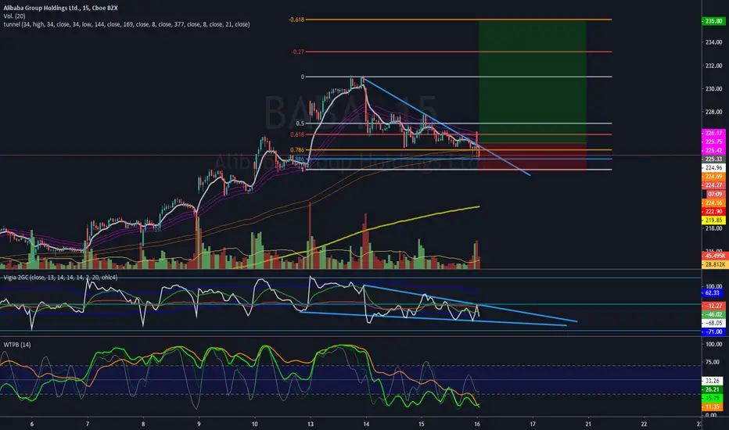Click the Vigia 2GC indicator legend

60,278
